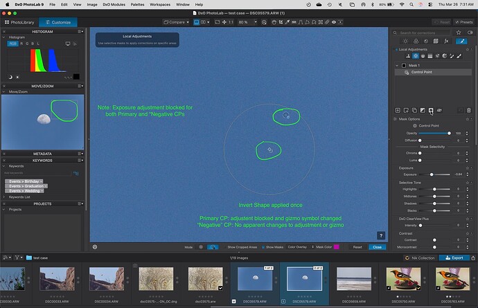This screenshot has width=478, height=308.
Task: Collapse the Mask 1 tree row
Action: tap(397, 66)
